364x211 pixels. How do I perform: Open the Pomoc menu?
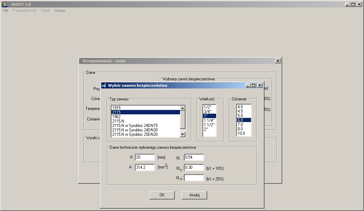(x=60, y=11)
